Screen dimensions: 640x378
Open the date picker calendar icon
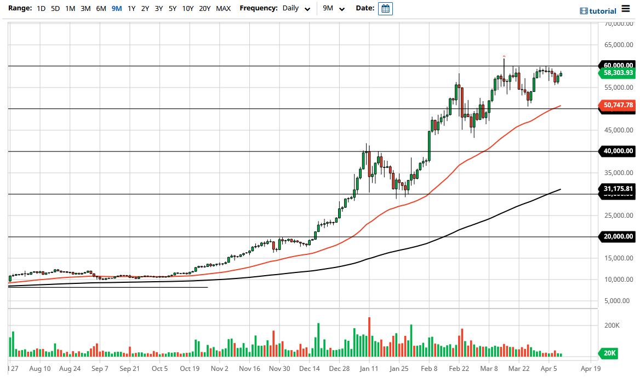click(x=385, y=8)
